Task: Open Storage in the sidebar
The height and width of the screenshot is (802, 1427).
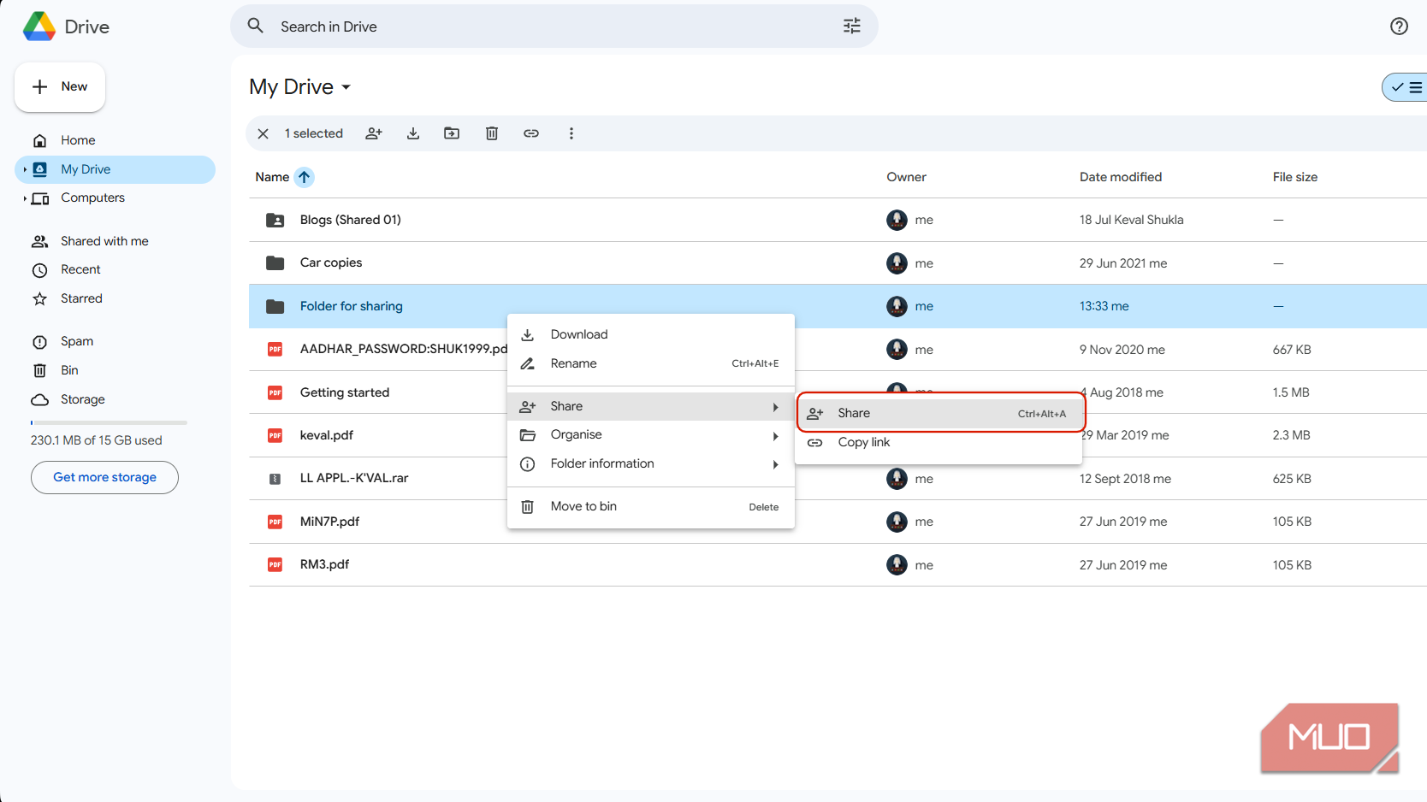Action: (115, 399)
